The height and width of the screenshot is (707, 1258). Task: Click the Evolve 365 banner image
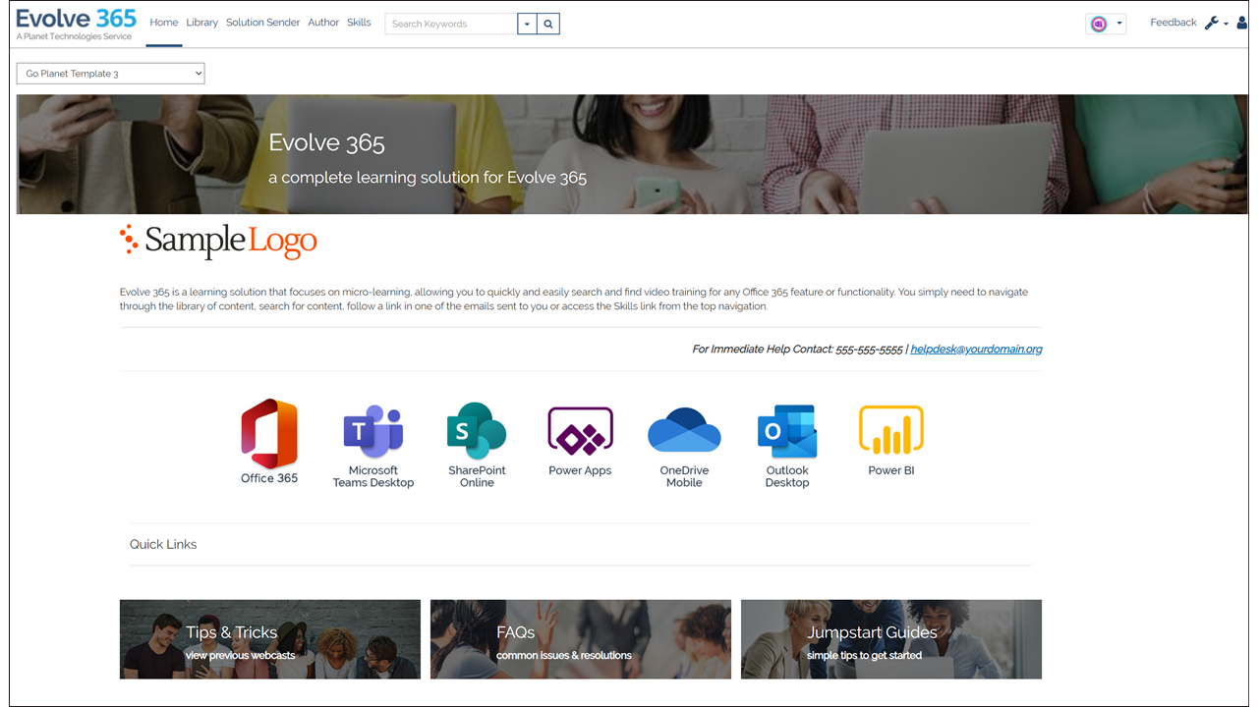click(x=632, y=154)
